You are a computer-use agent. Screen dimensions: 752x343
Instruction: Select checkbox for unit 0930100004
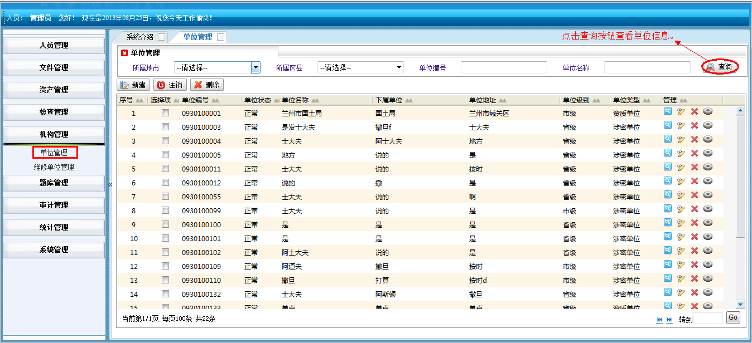tap(165, 141)
